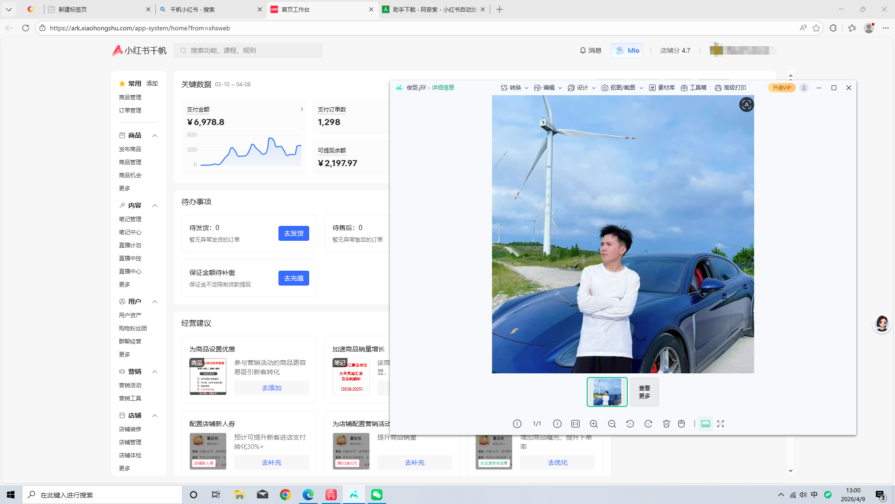Open the 素材库 material library
Viewport: 895px width, 504px height.
pyautogui.click(x=662, y=87)
